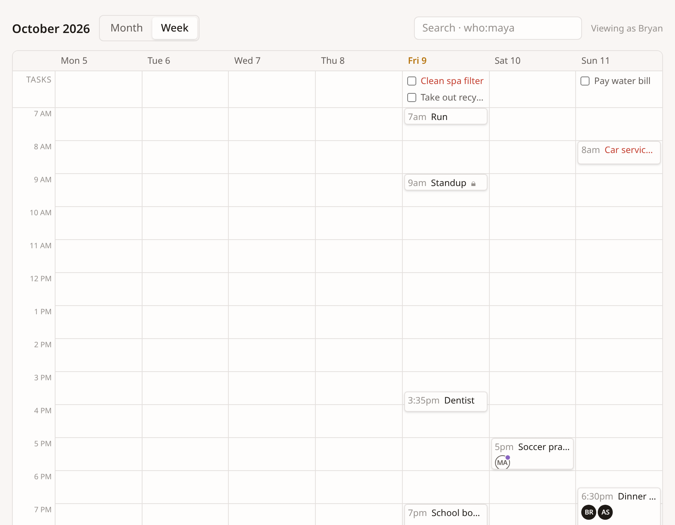Open the 7pm School event

click(446, 514)
